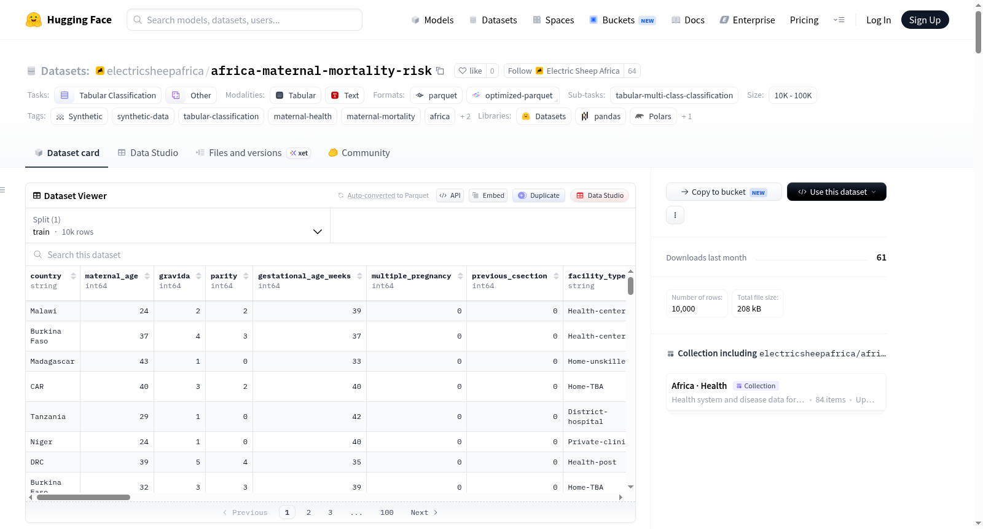The height and width of the screenshot is (529, 983).
Task: Open the Embed viewer button
Action: (x=488, y=195)
